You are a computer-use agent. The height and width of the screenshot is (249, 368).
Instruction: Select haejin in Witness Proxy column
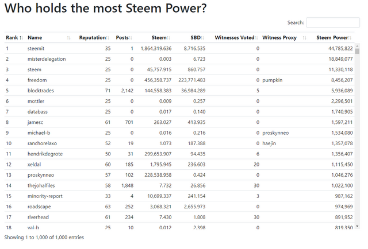(271, 143)
